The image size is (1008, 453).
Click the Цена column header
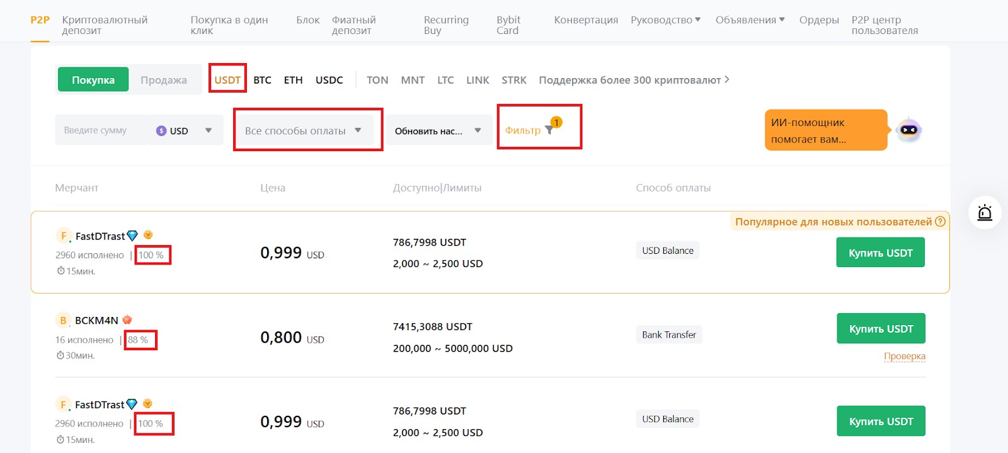(273, 188)
